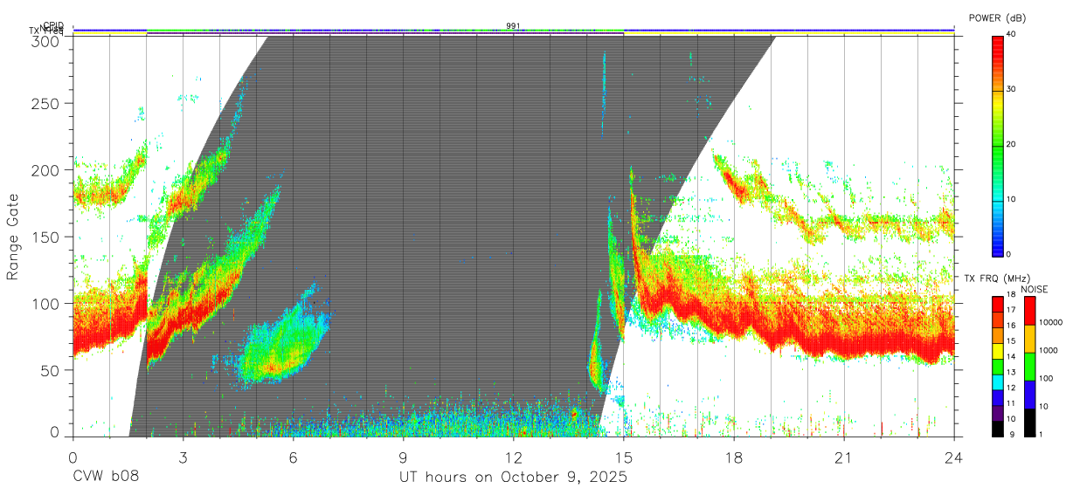Click the orange 15-16 MHz TX FRQ swatch
The width and height of the screenshot is (1073, 495).
coord(998,335)
